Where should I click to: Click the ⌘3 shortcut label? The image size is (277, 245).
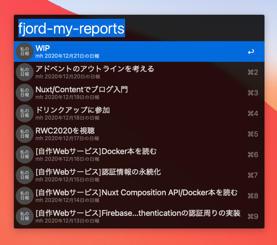253,93
